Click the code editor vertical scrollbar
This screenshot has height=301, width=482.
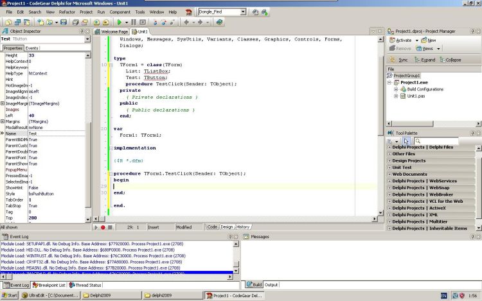pos(380,126)
